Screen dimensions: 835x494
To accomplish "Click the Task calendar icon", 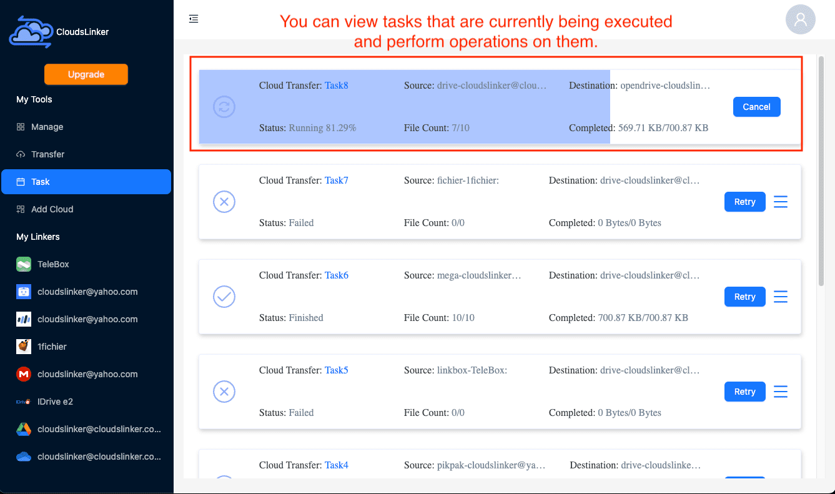I will [x=21, y=182].
